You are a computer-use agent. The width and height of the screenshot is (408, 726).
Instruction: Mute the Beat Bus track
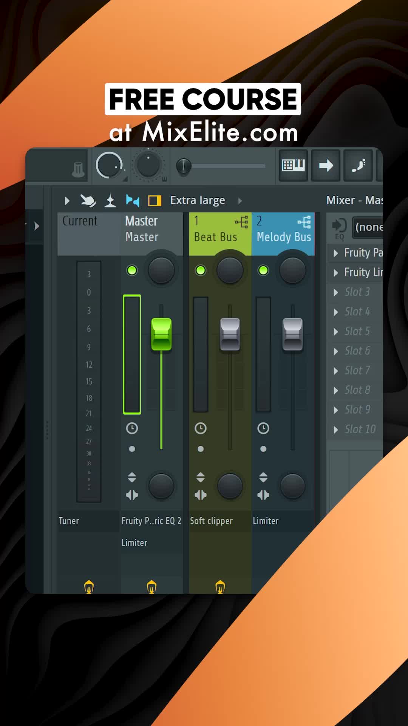point(201,270)
